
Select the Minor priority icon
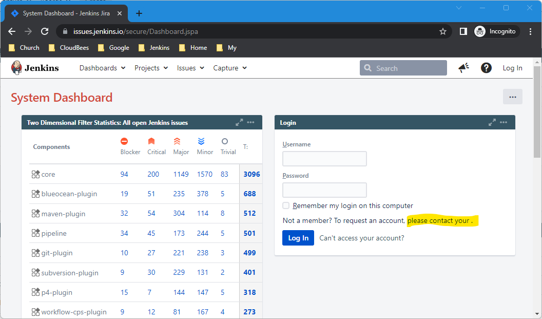[x=202, y=141]
